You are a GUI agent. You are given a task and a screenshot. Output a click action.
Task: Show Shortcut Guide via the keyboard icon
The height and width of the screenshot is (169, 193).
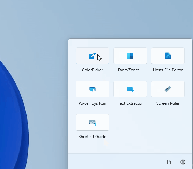(x=92, y=122)
